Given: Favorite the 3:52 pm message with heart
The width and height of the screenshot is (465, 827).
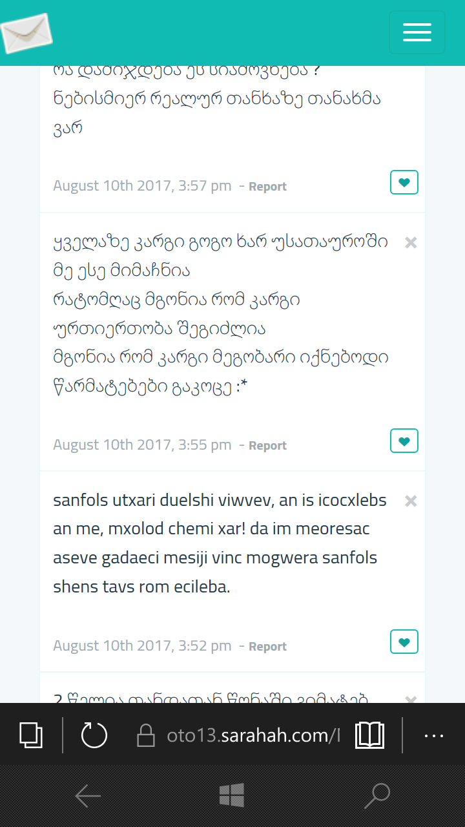Looking at the screenshot, I should pyautogui.click(x=404, y=642).
